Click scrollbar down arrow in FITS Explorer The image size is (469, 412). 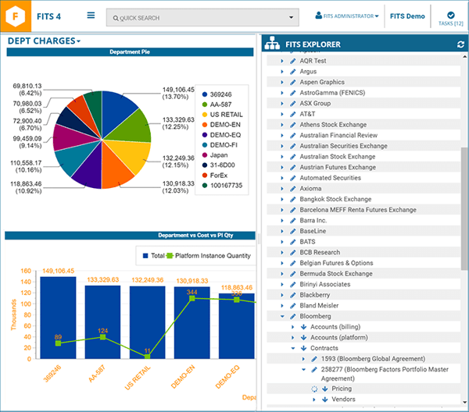464,402
